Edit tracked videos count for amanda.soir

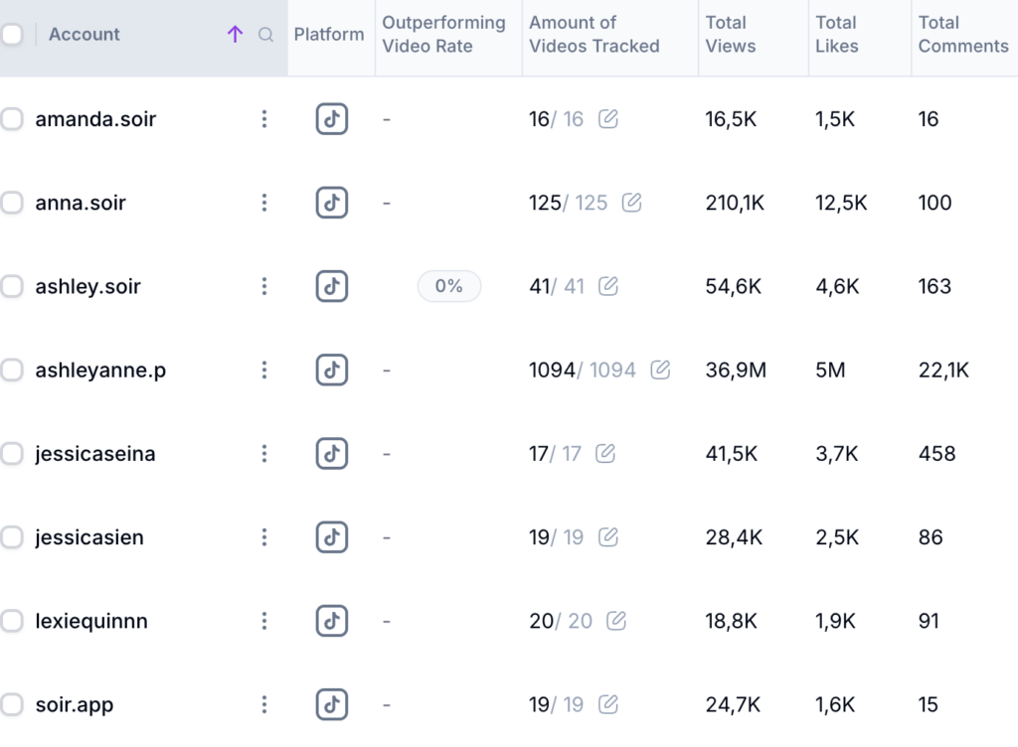pyautogui.click(x=608, y=119)
